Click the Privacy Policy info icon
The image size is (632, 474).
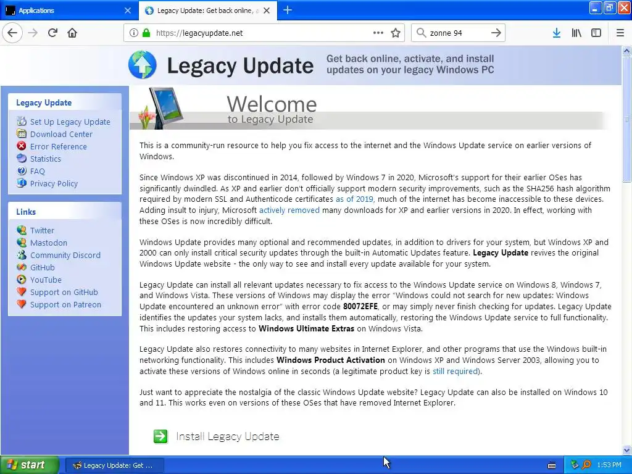coord(22,183)
